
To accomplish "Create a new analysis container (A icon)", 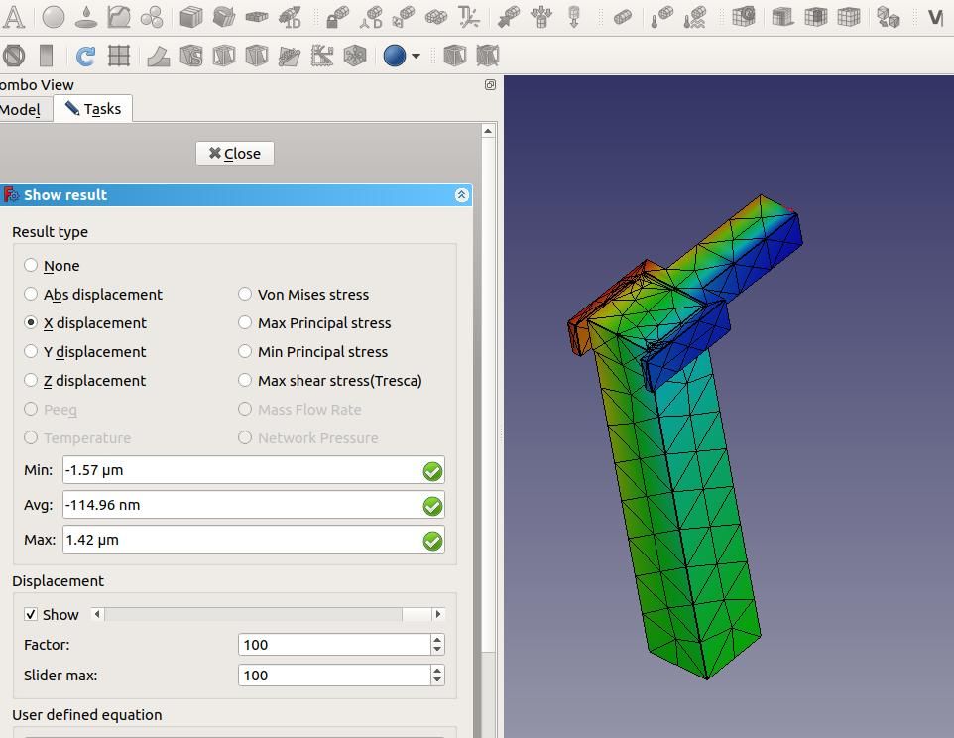I will [x=13, y=17].
